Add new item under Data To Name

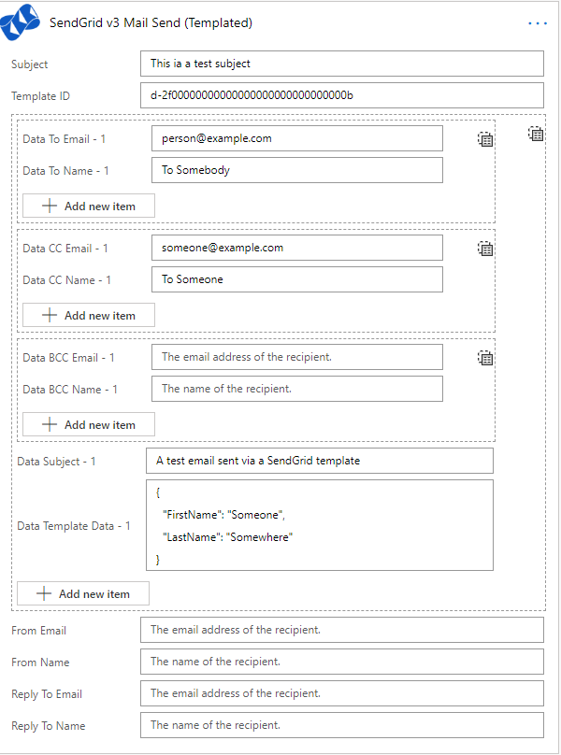(x=89, y=206)
